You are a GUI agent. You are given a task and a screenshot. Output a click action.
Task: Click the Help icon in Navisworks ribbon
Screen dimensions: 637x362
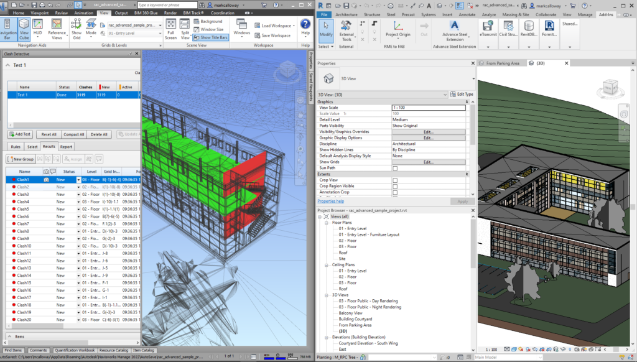(305, 27)
